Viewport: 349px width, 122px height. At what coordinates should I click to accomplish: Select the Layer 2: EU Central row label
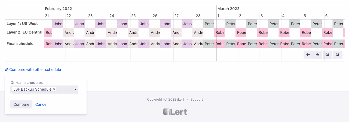click(x=25, y=32)
